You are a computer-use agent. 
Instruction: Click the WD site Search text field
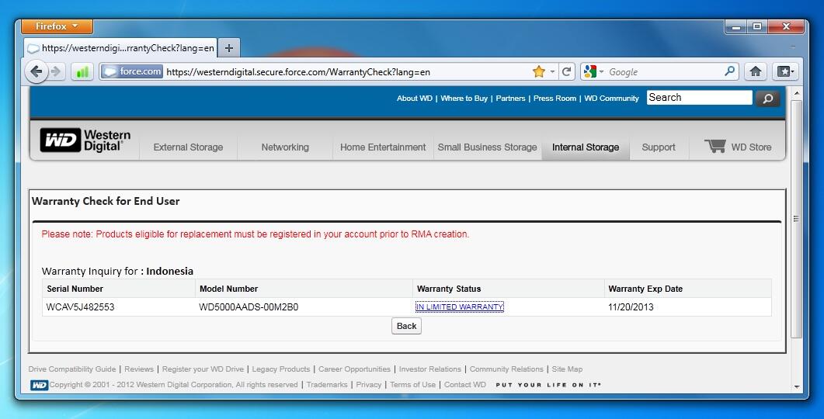click(699, 98)
